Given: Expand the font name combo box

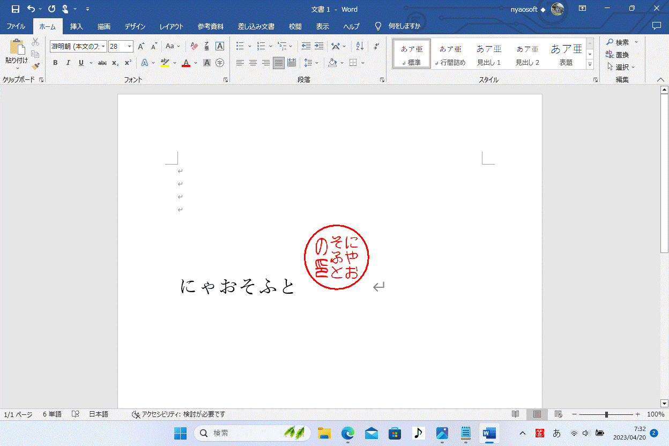Looking at the screenshot, I should click(x=103, y=47).
